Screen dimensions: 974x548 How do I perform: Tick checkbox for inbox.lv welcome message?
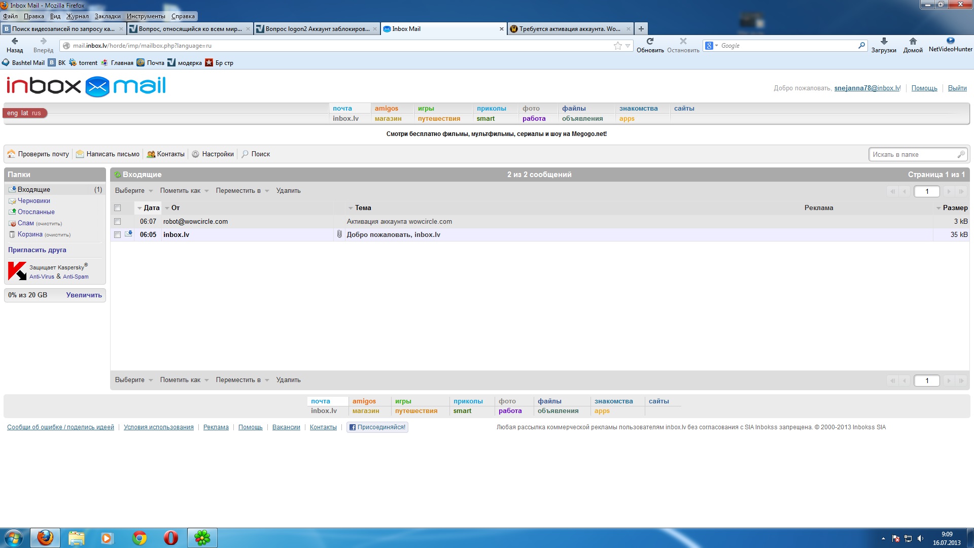pyautogui.click(x=118, y=235)
